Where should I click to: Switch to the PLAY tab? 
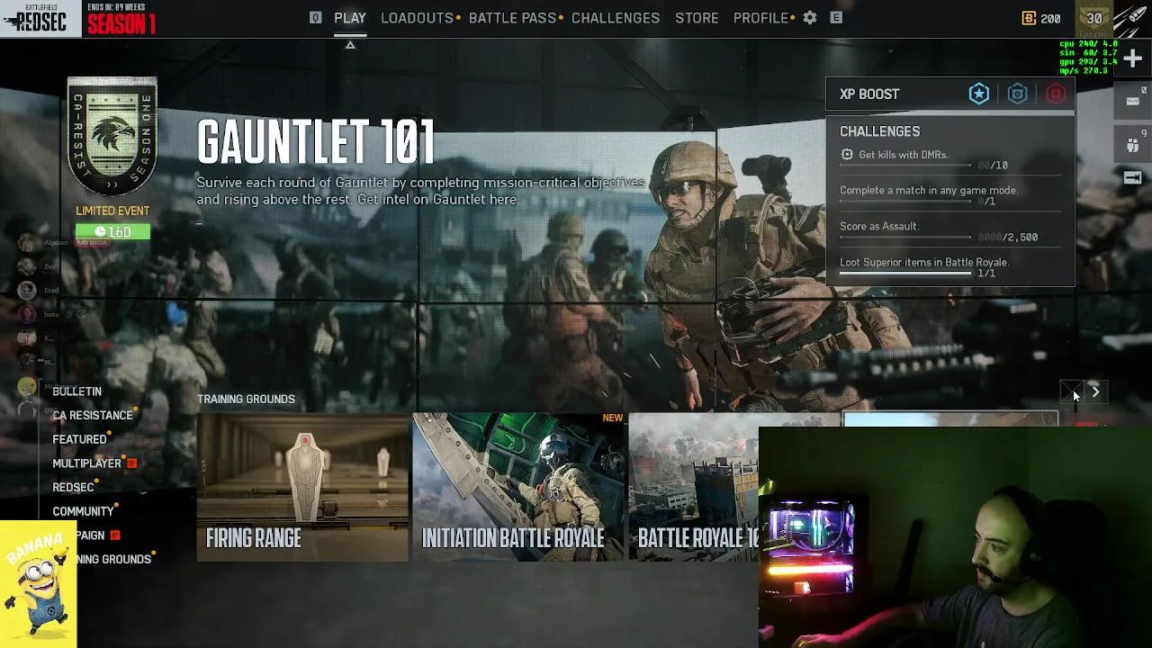click(350, 18)
